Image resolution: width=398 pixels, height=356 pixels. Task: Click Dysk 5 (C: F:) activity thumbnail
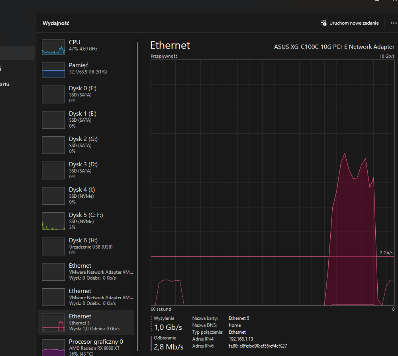(x=53, y=221)
